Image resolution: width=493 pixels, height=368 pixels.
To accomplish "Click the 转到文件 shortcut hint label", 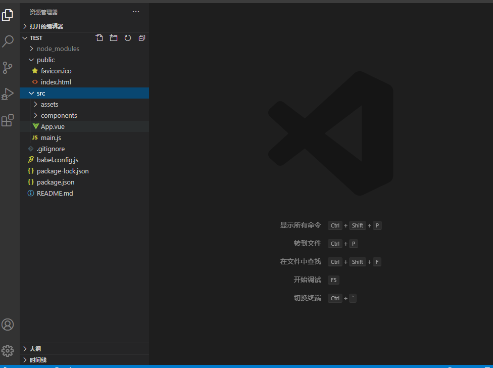I will 308,244.
